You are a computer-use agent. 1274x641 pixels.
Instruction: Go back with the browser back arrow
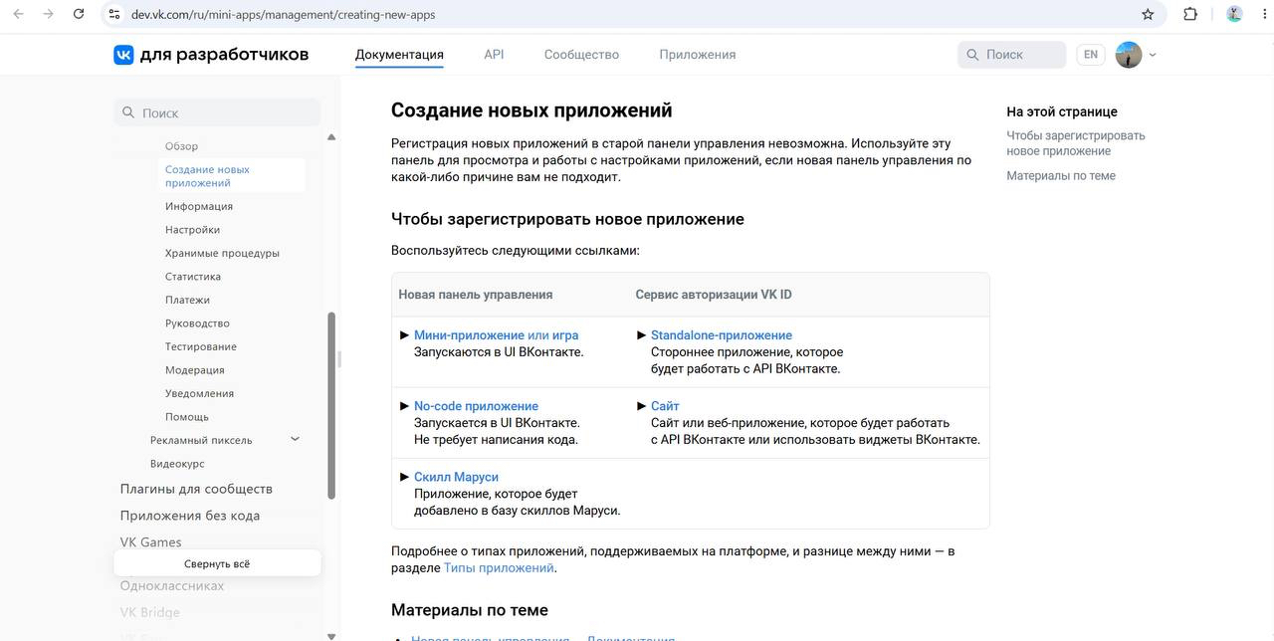(x=18, y=14)
